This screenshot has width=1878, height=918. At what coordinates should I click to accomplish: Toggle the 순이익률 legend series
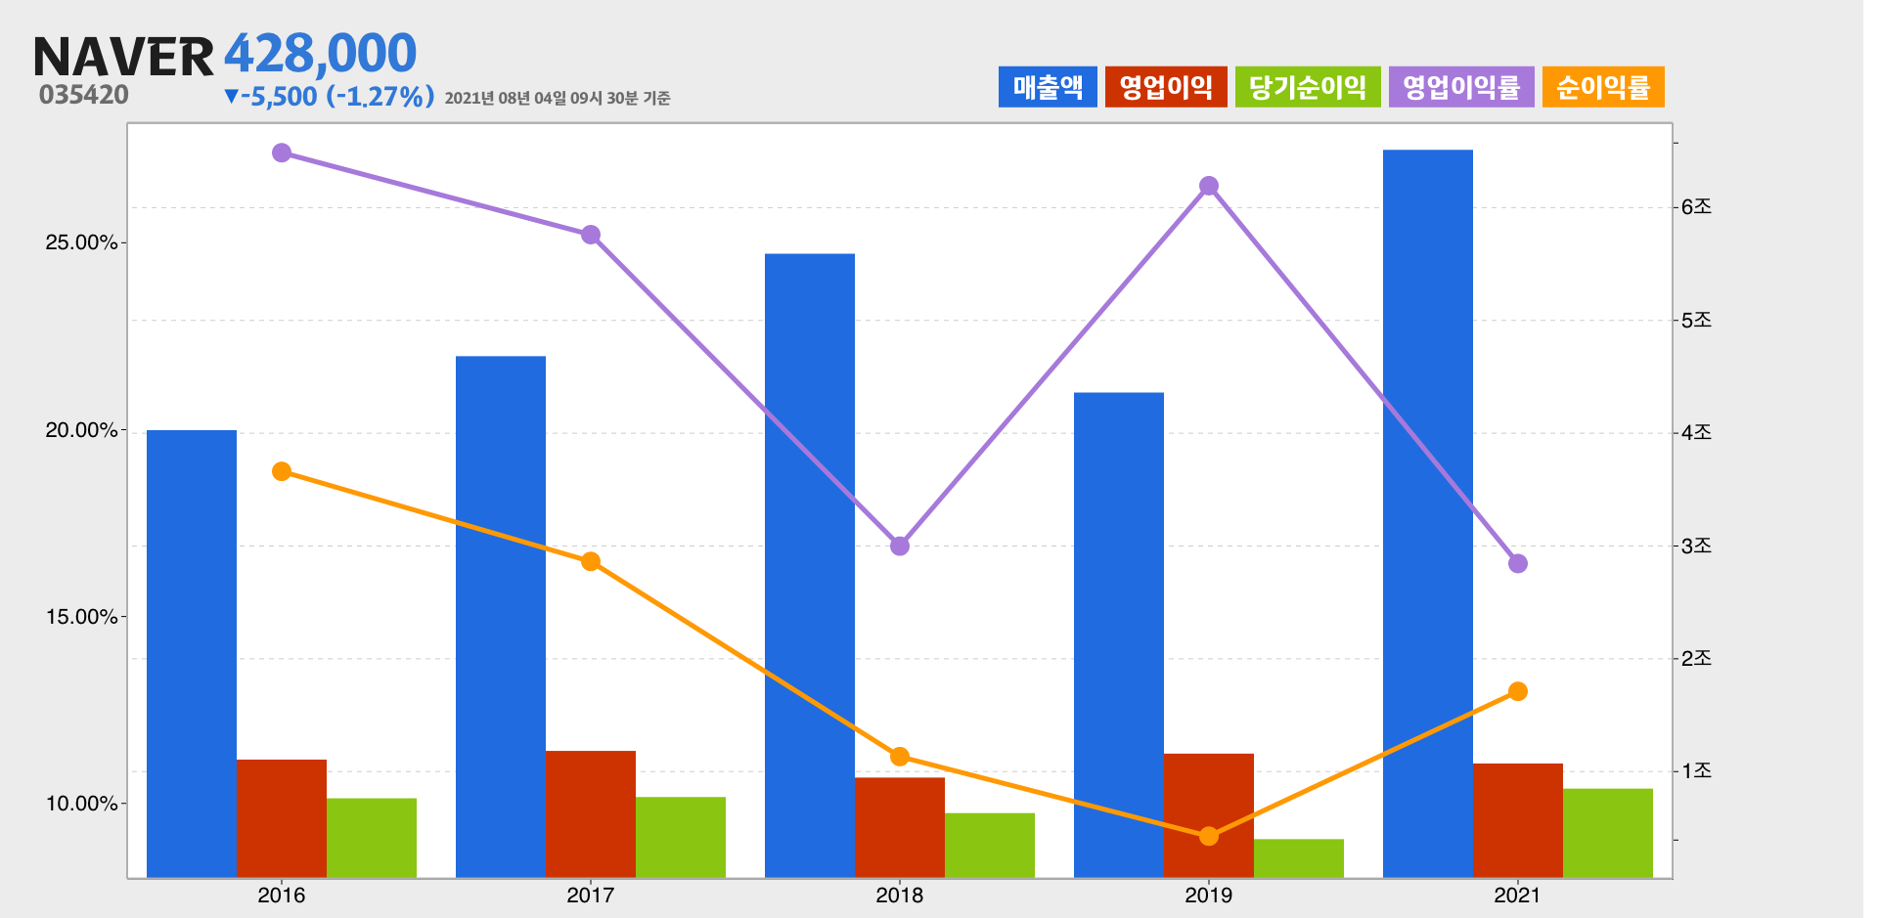pos(1603,87)
